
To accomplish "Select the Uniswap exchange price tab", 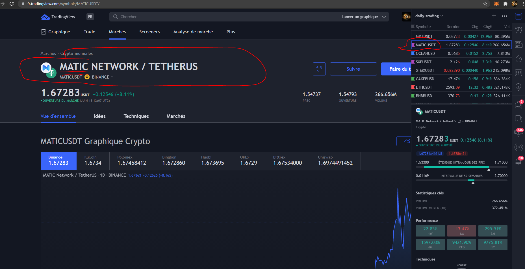I will point(335,161).
